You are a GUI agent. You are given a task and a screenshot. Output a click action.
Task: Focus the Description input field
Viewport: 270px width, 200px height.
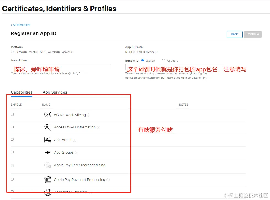[x=61, y=67]
